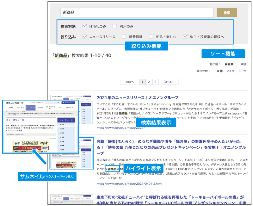Screen dimensions: 253x206
Task: Go to results page 1
Action: click(142, 82)
